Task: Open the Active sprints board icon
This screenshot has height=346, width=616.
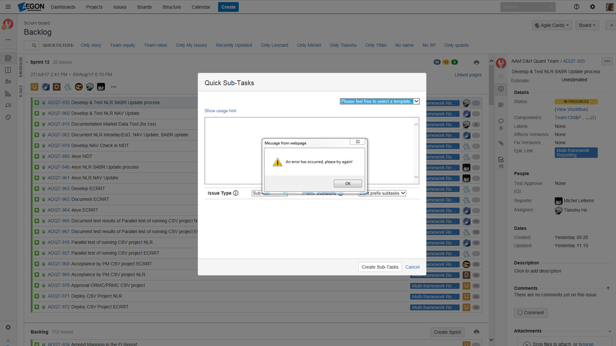Action: click(8, 70)
